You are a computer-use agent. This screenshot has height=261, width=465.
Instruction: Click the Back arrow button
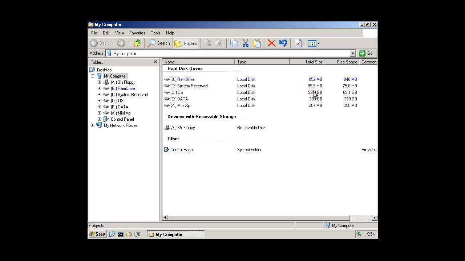[x=100, y=43]
